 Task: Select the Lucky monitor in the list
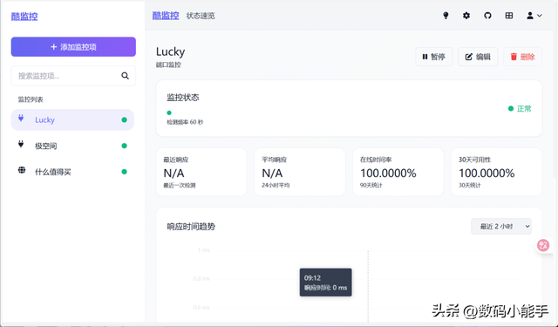click(72, 120)
